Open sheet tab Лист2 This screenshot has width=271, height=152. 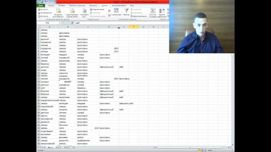click(58, 147)
